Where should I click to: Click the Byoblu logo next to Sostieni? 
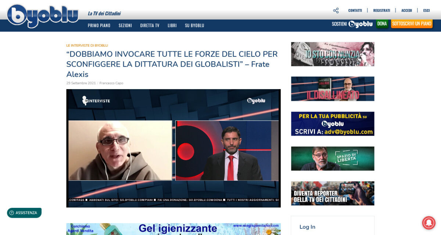coord(360,24)
